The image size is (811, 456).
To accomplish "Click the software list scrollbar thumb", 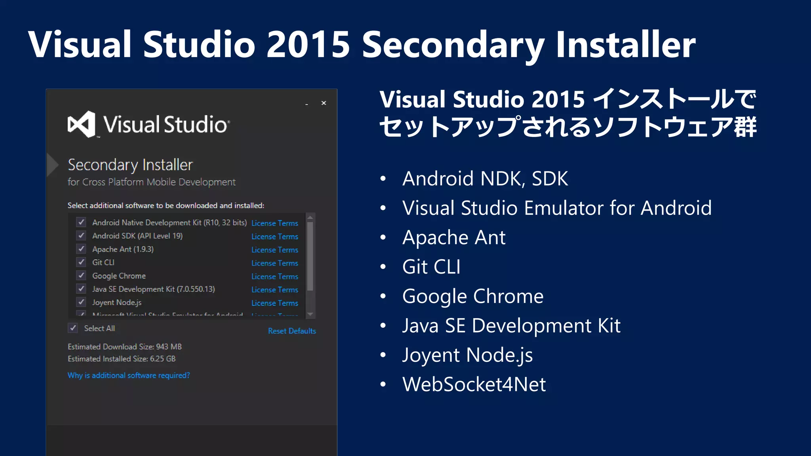I will [x=310, y=256].
